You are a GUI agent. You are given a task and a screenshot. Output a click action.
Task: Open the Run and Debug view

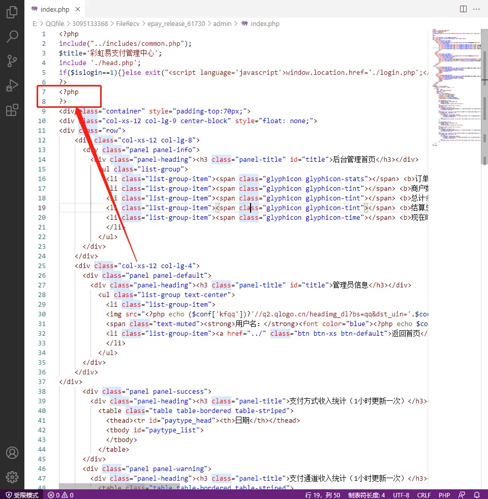pyautogui.click(x=12, y=85)
